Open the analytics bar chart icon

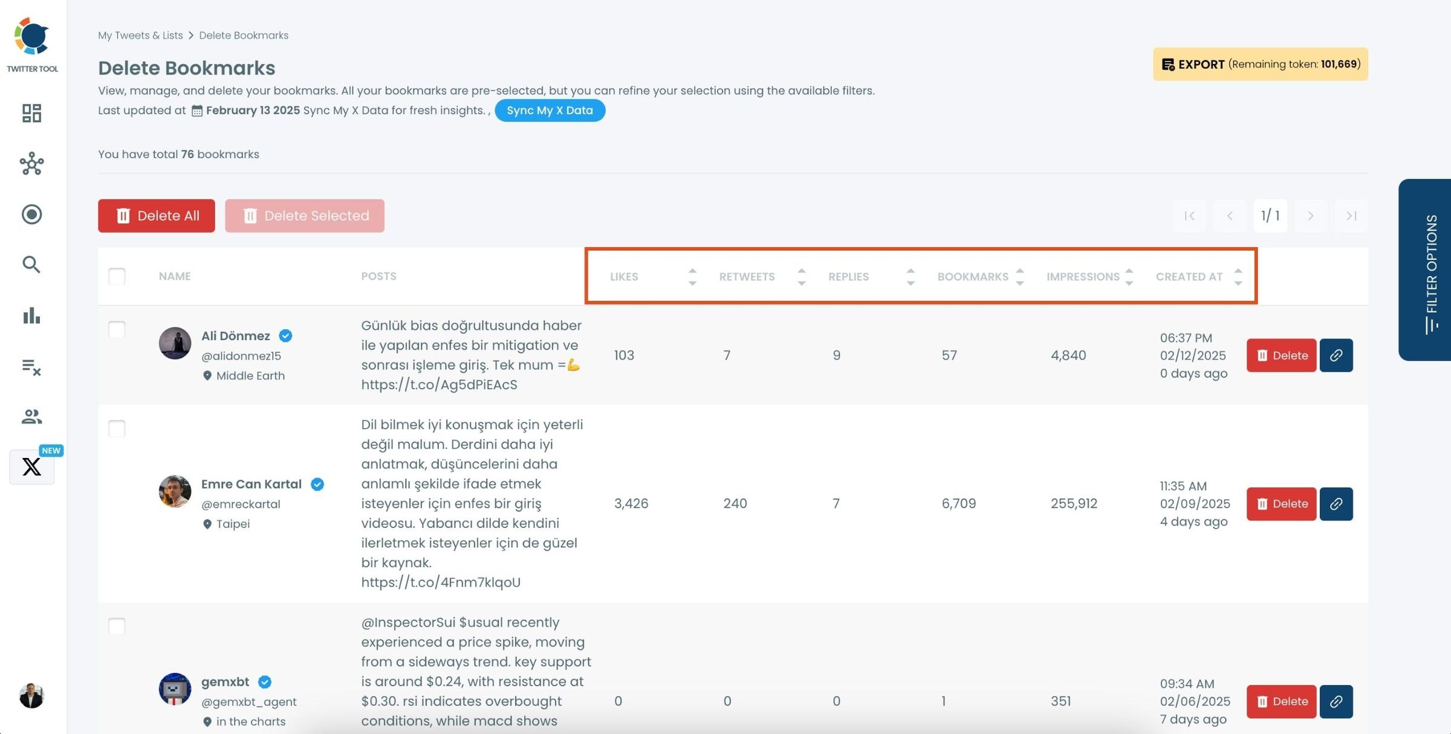click(x=31, y=315)
